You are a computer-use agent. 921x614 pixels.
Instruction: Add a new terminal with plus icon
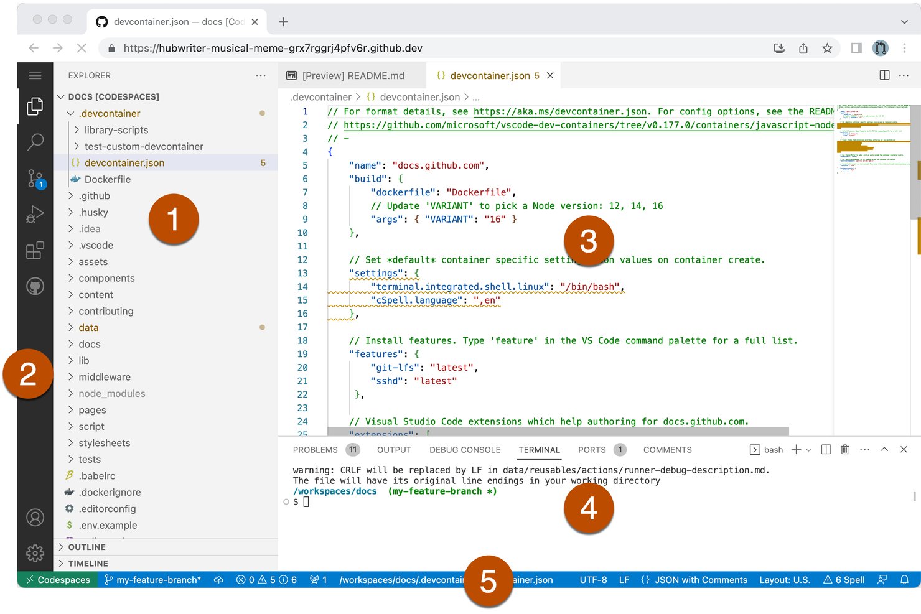click(796, 450)
